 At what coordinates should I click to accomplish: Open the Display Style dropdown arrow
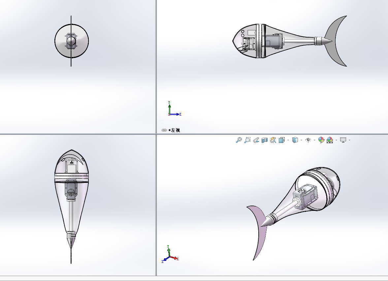pos(301,140)
